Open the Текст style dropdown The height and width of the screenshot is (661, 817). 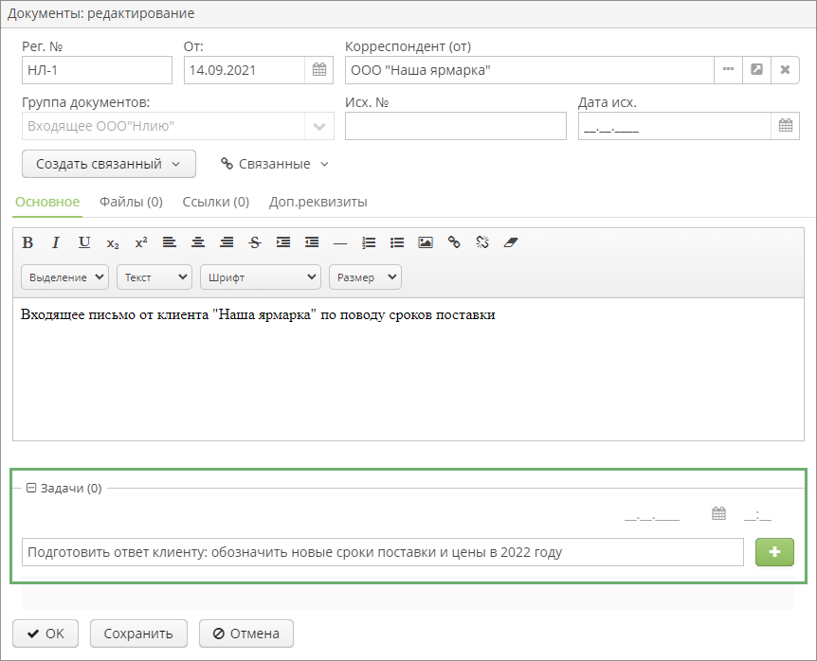(154, 277)
